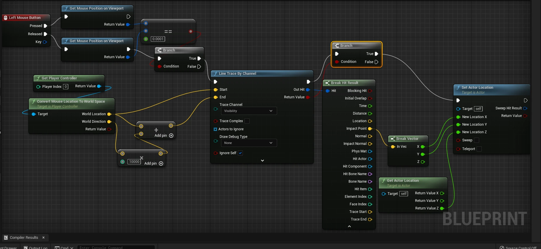541x249 pixels.
Task: Click the Get Actor Location Target self field
Action: click(404, 194)
